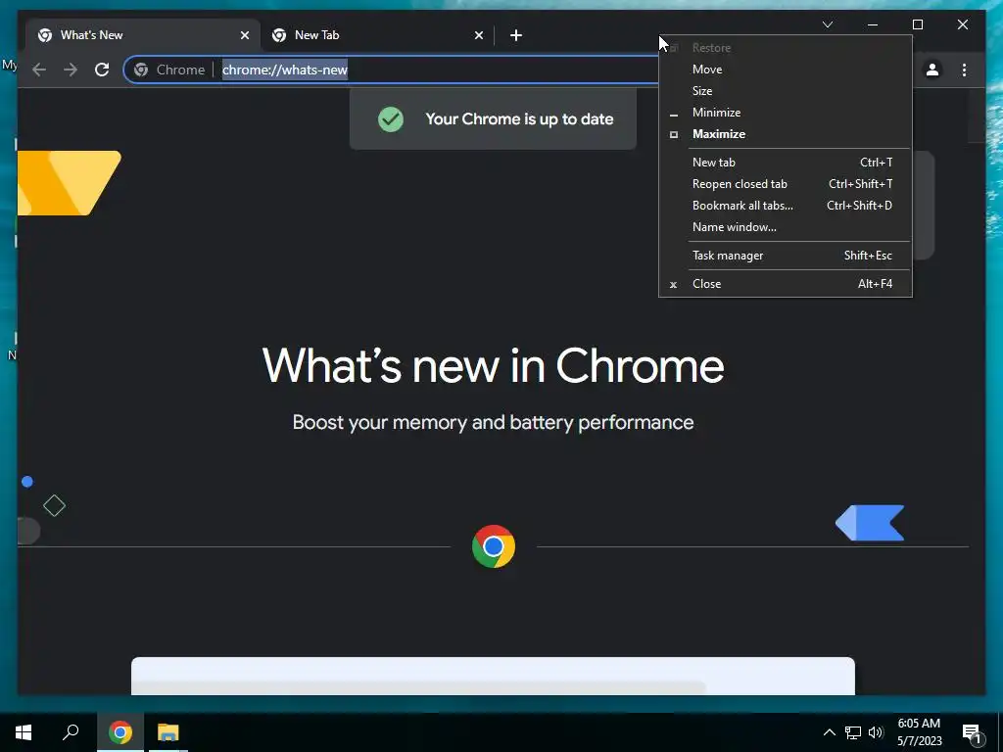Click the Chrome site info chip in address bar
Image resolution: width=1003 pixels, height=752 pixels.
pyautogui.click(x=170, y=70)
